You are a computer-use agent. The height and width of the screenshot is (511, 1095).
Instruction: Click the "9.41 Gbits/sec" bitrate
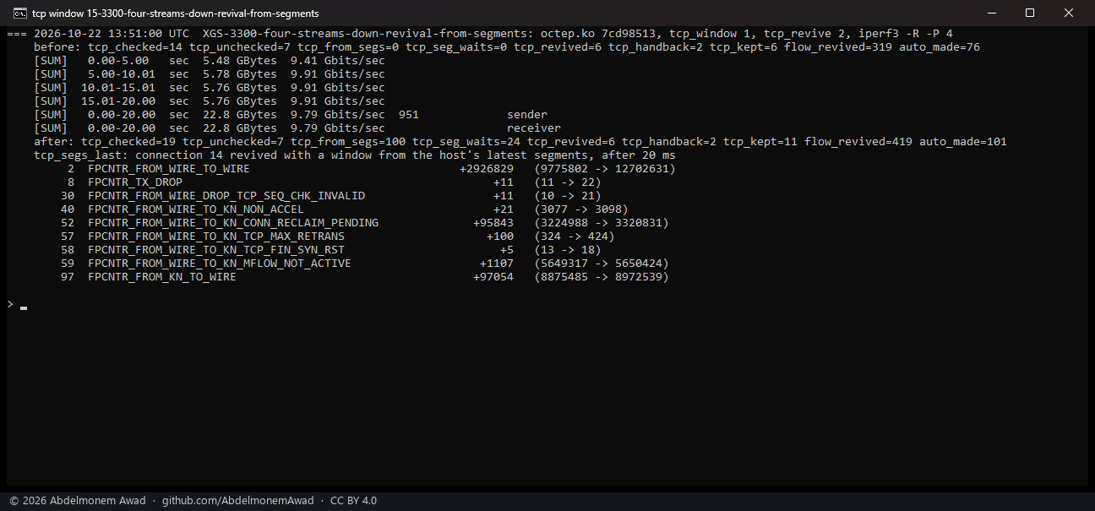click(338, 61)
